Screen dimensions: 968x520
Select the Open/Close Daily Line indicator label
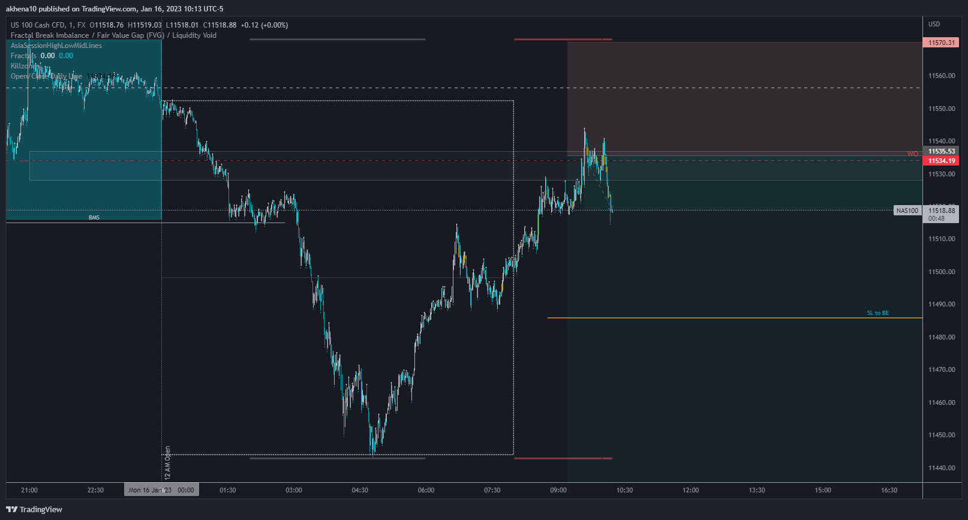(x=46, y=76)
